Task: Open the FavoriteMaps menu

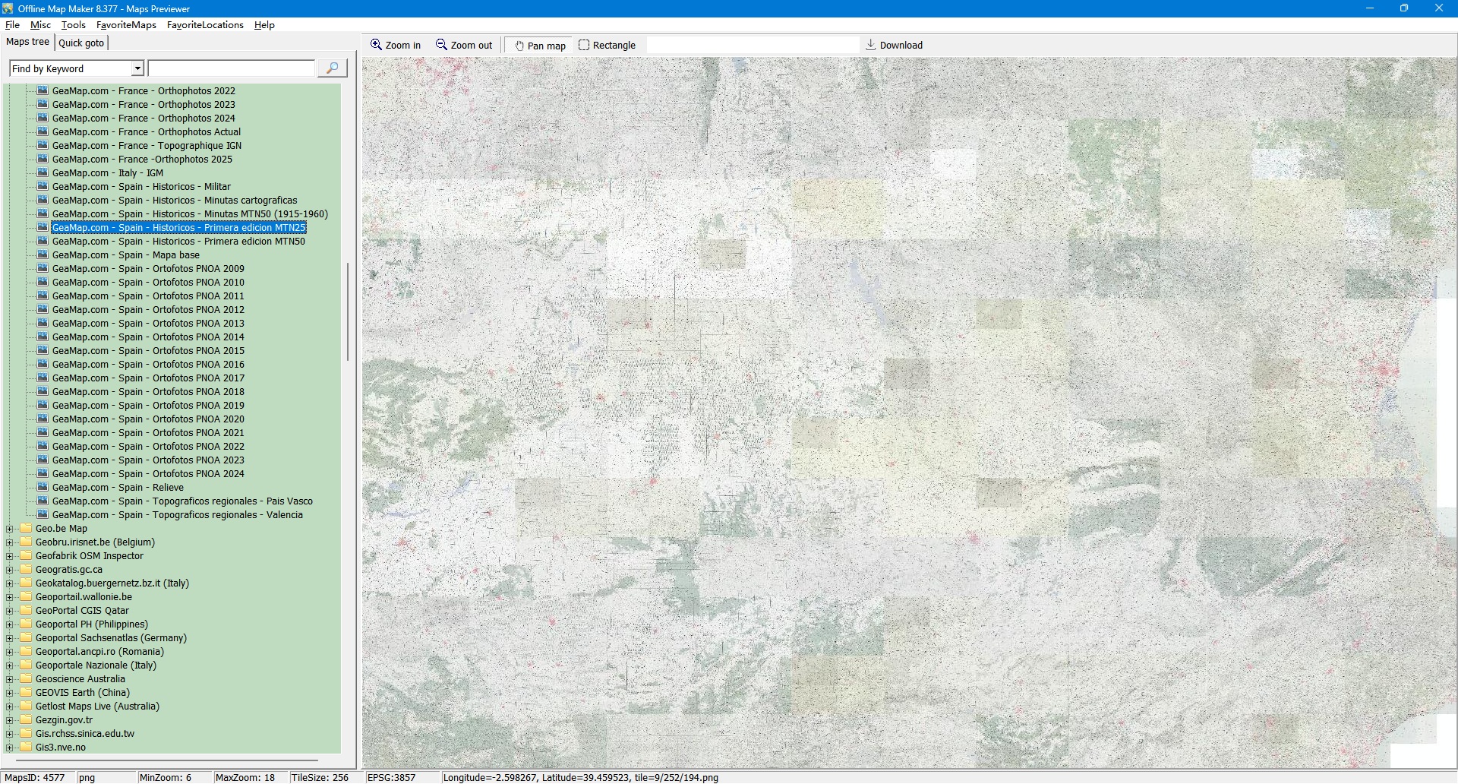Action: (126, 25)
